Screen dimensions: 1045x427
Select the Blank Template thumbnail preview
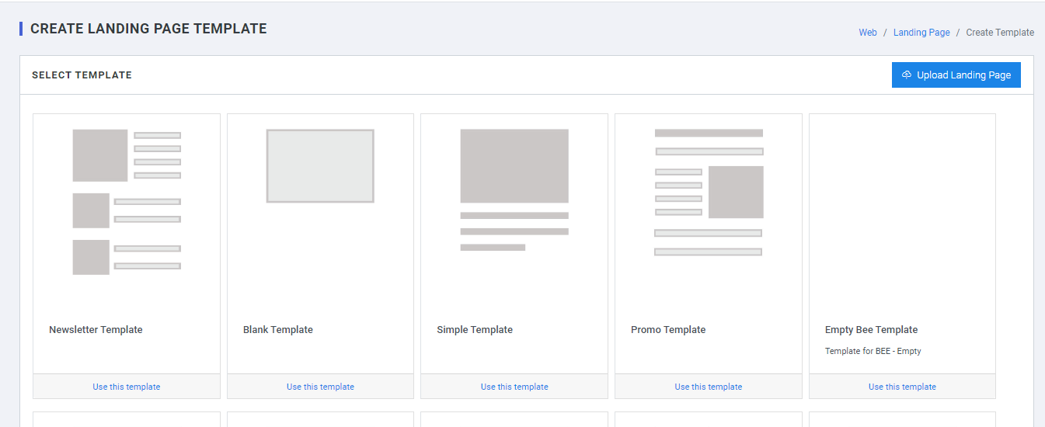tap(320, 166)
